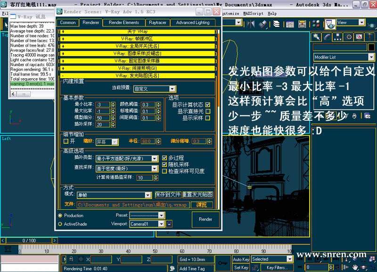
Task: Open the 模式 mode dropdown
Action: click(x=114, y=195)
